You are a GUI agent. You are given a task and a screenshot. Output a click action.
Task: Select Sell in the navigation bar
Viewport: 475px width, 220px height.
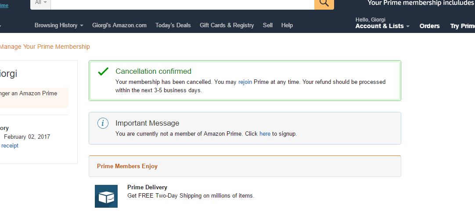click(268, 25)
